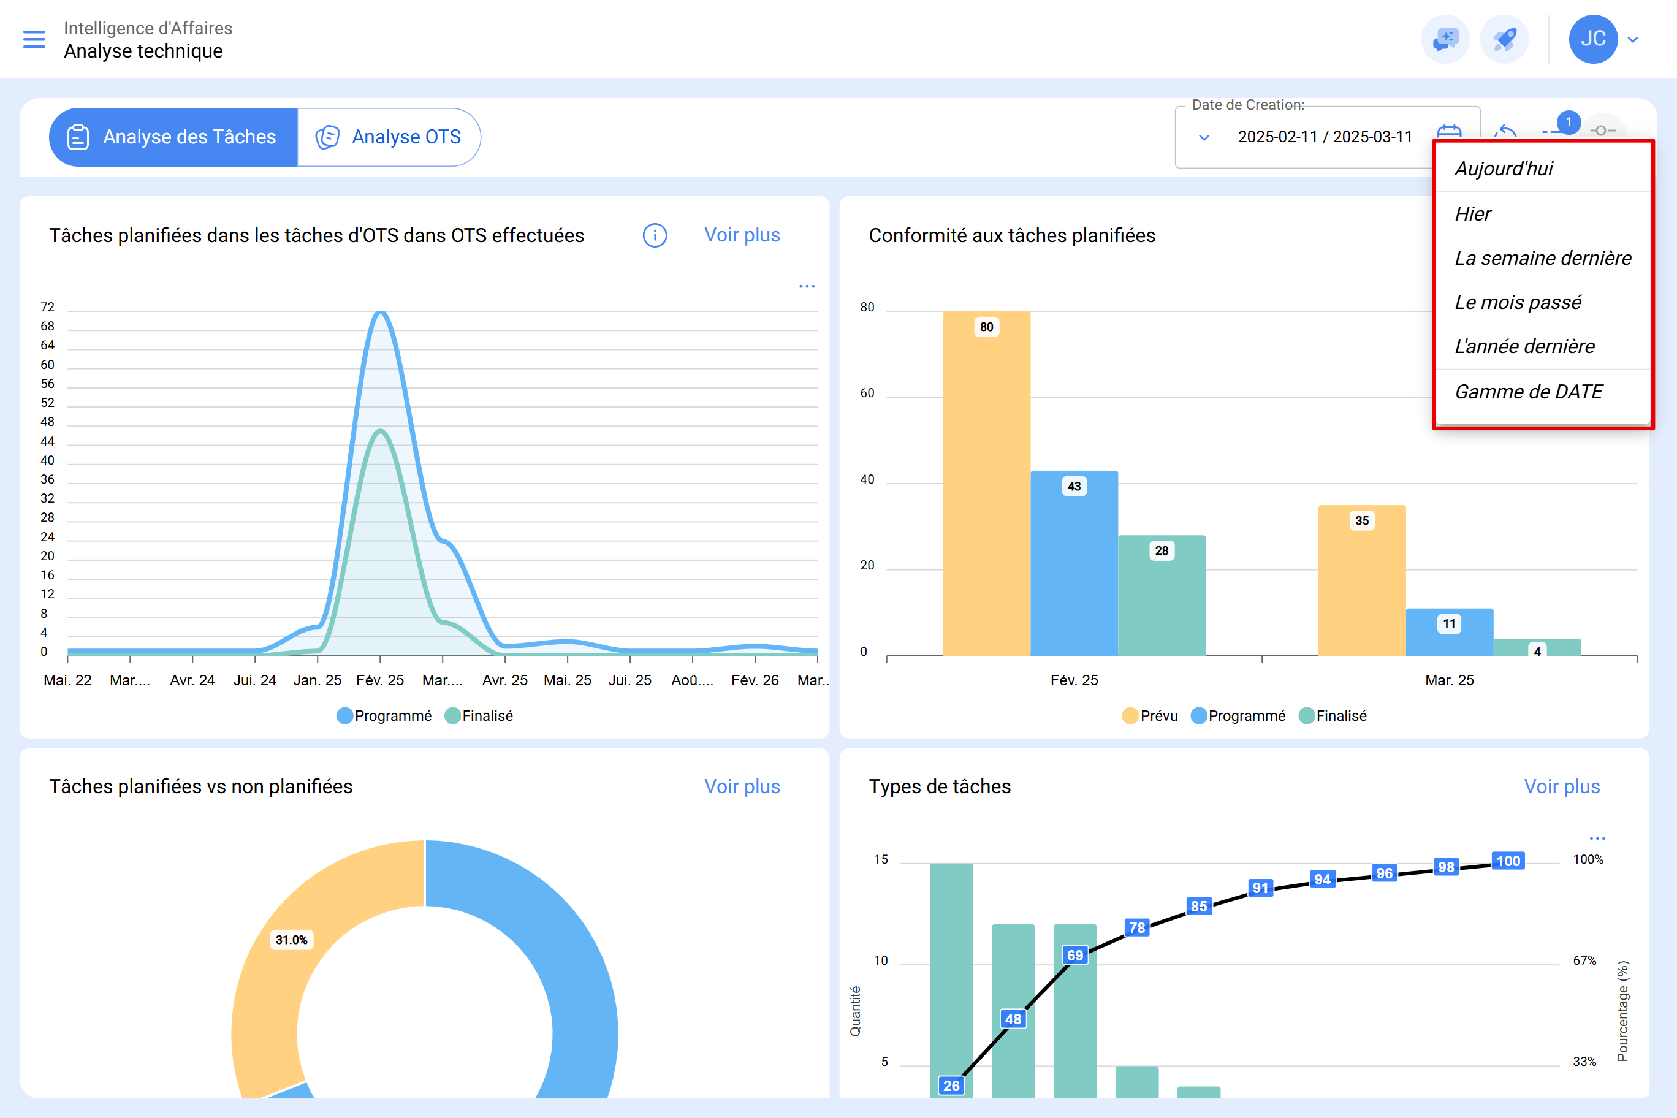
Task: Click the Mar. 25 Prévu bar labeled 35
Action: point(1362,580)
